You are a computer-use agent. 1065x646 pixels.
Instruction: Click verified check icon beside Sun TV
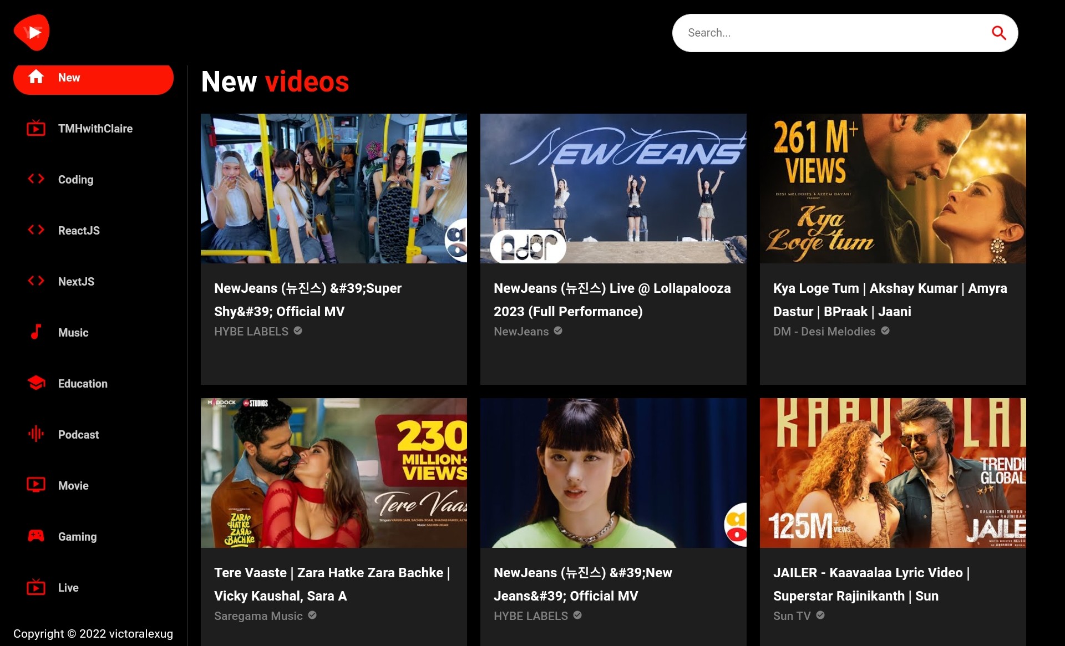coord(820,615)
